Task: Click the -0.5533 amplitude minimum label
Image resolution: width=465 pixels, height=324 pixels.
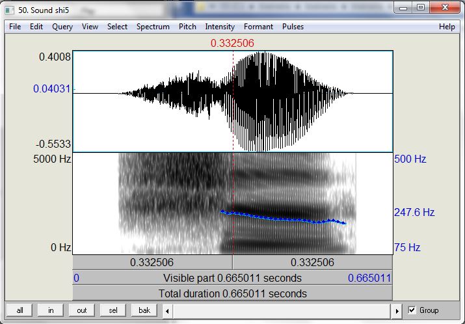Action: [53, 144]
